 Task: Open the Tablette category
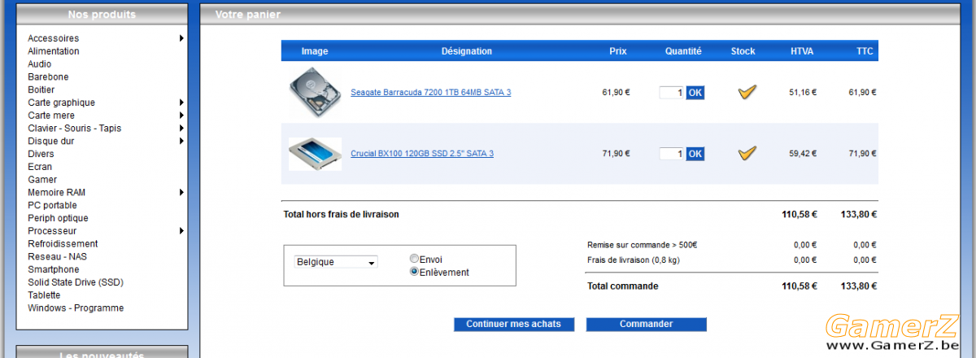pyautogui.click(x=44, y=295)
